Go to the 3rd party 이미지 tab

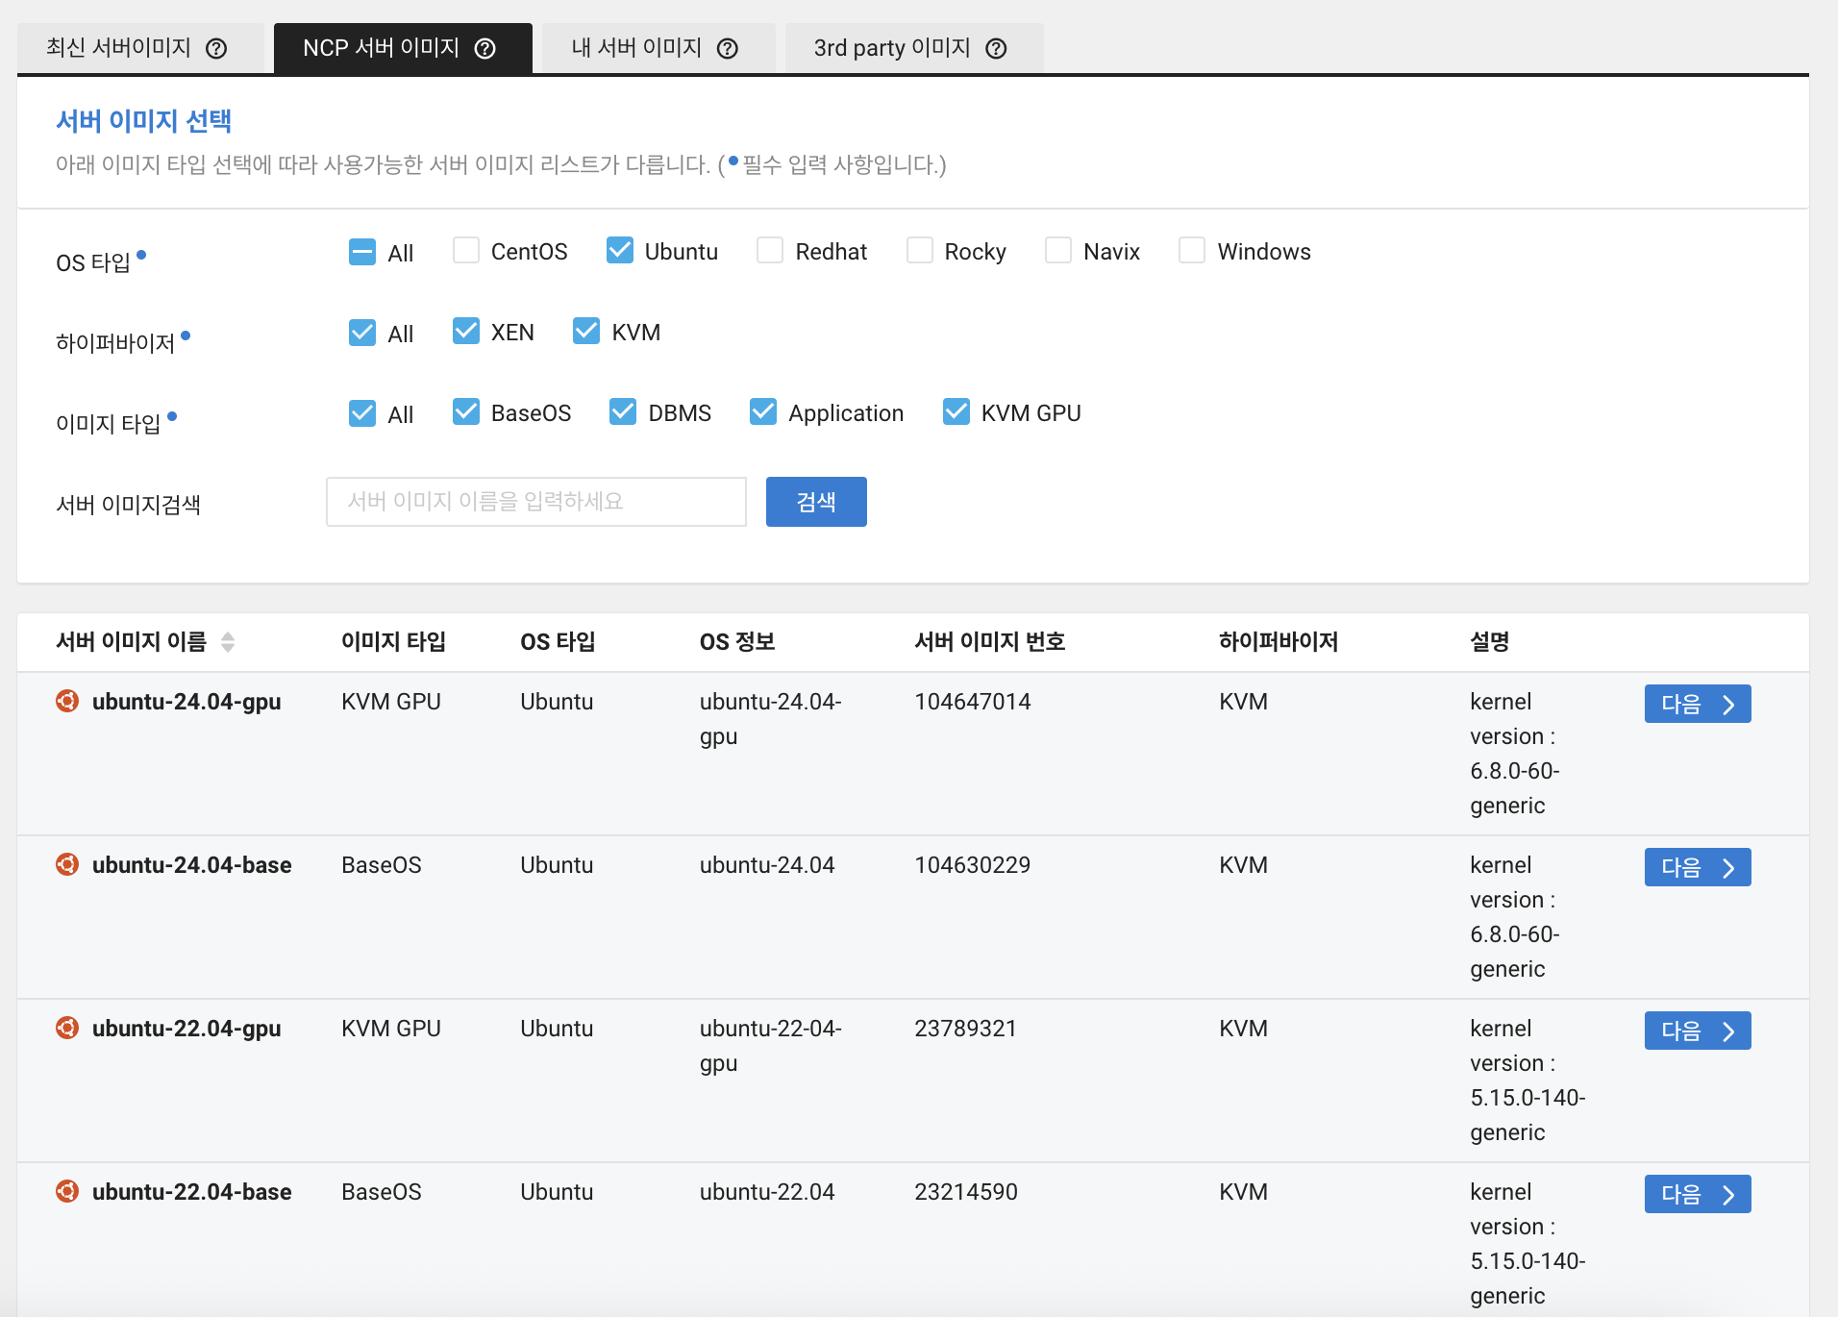pyautogui.click(x=914, y=48)
